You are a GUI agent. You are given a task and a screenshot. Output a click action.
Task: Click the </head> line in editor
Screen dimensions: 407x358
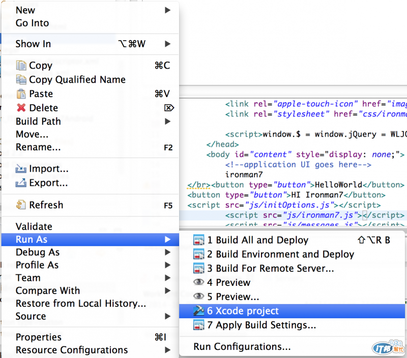222,144
